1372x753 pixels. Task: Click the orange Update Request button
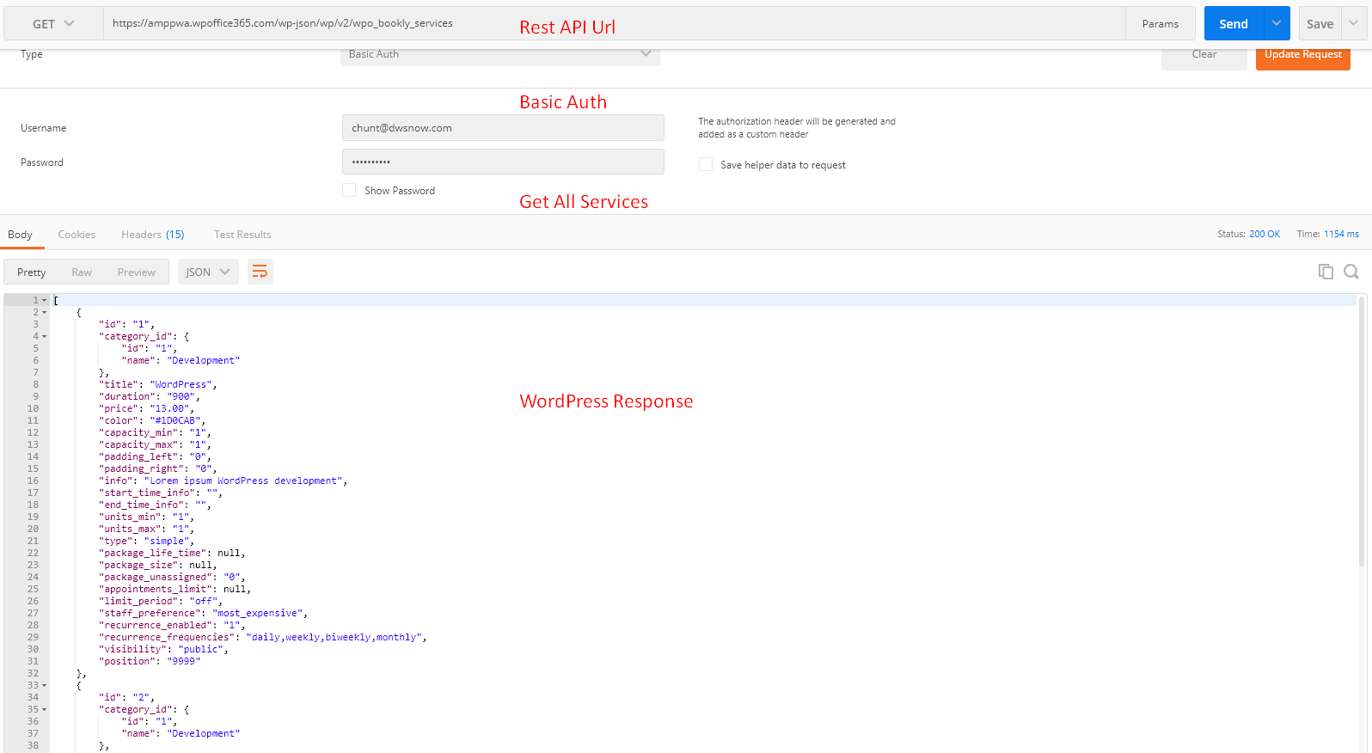(x=1303, y=56)
